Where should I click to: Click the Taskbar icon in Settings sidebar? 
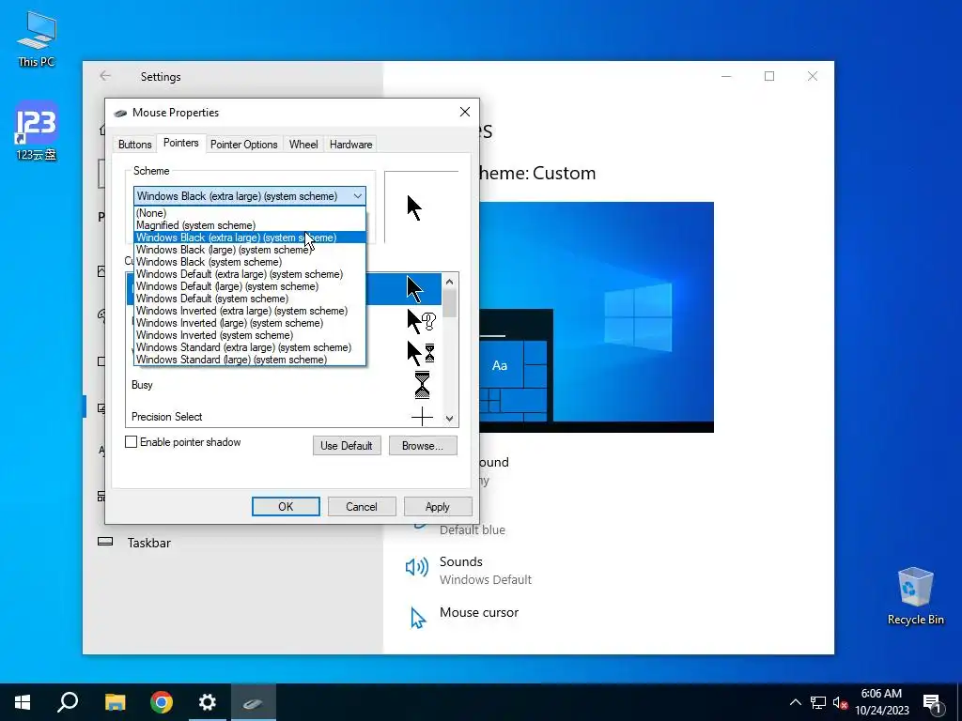[105, 542]
